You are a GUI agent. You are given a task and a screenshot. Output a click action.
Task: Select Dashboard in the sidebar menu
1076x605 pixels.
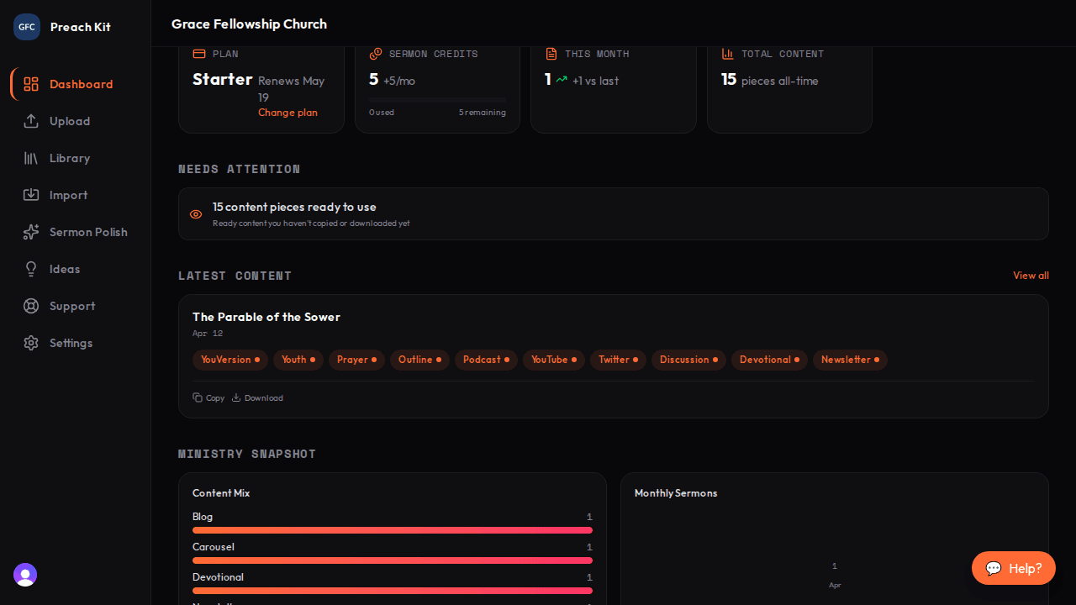[x=81, y=84]
